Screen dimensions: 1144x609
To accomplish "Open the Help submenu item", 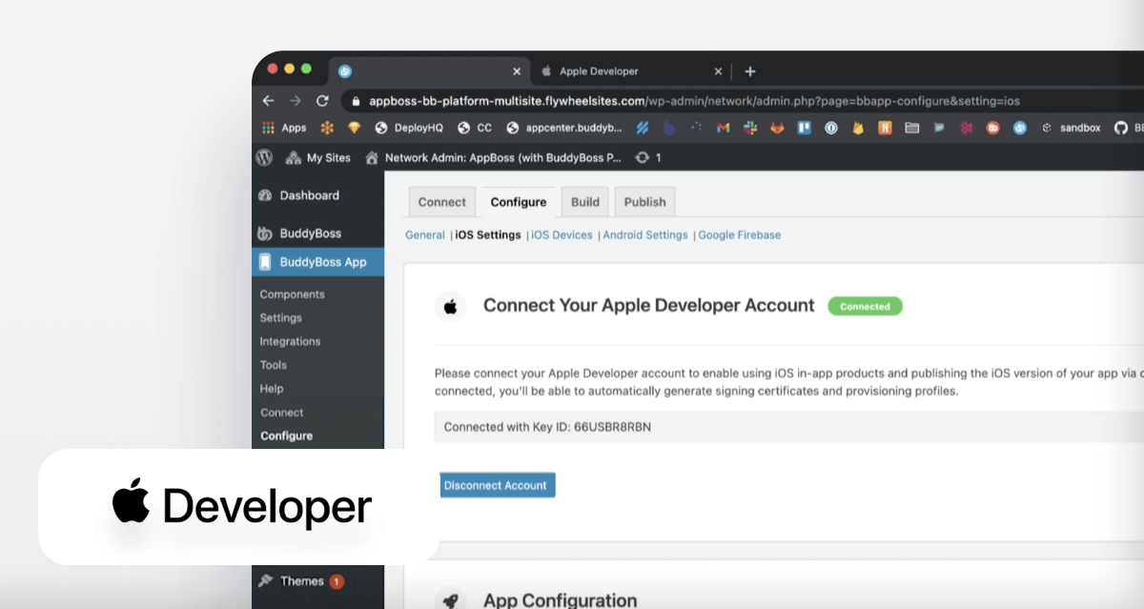I will 272,389.
